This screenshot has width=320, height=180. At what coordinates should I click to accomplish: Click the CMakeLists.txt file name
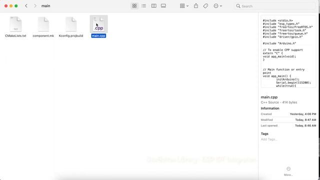[x=15, y=35]
